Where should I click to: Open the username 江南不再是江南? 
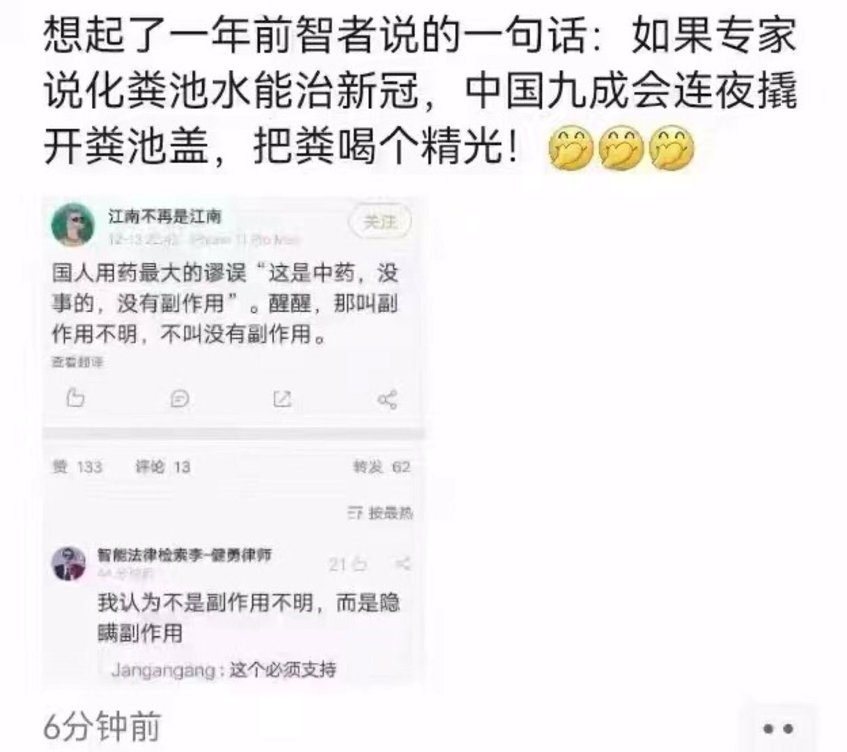pyautogui.click(x=165, y=216)
